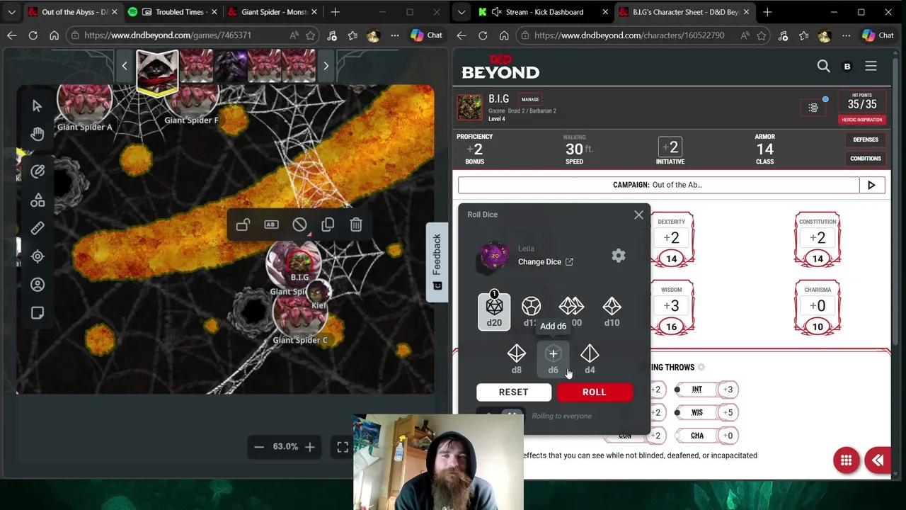Select the pointer tool on the map toolbar

click(x=37, y=106)
